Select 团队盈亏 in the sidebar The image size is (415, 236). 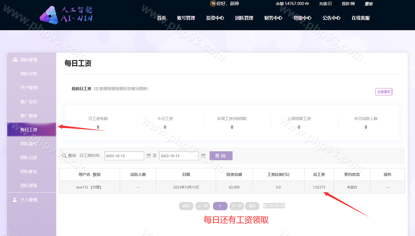click(x=29, y=144)
